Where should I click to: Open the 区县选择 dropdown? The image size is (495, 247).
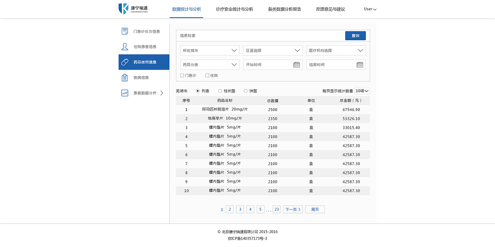point(273,51)
